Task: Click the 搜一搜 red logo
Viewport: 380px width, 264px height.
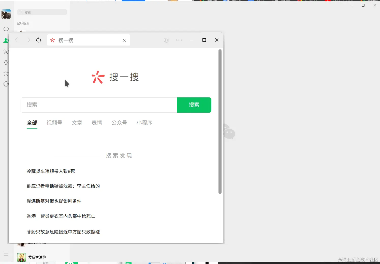Action: [x=98, y=77]
